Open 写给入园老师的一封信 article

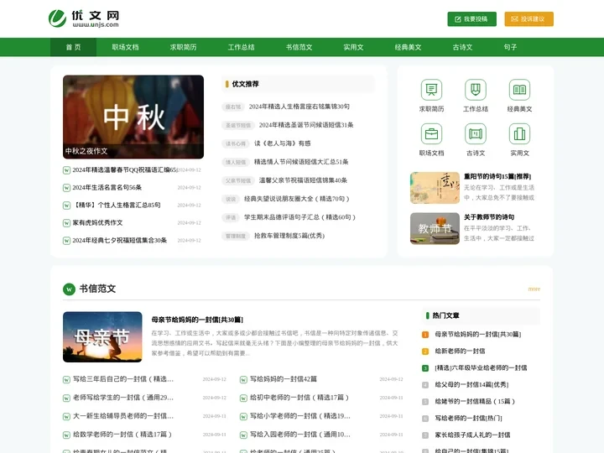300,435
